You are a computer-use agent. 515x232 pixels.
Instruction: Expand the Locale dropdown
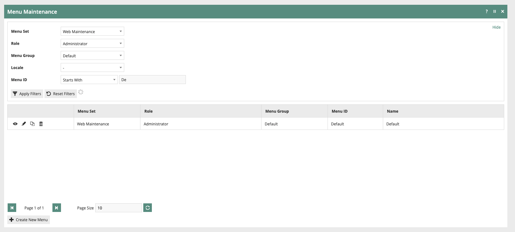pyautogui.click(x=92, y=68)
